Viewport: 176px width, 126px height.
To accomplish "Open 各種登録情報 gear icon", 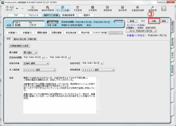I will click(x=138, y=8).
